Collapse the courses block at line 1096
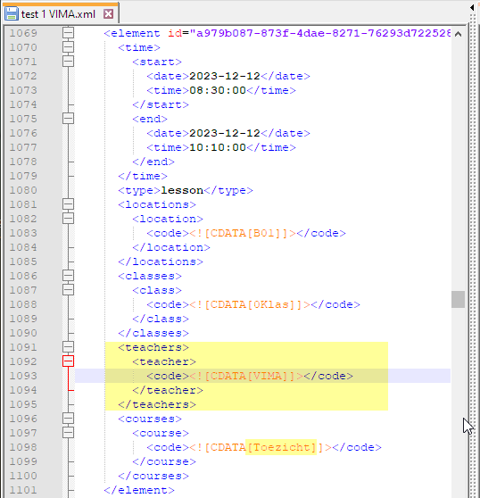The image size is (480, 498). pos(69,419)
